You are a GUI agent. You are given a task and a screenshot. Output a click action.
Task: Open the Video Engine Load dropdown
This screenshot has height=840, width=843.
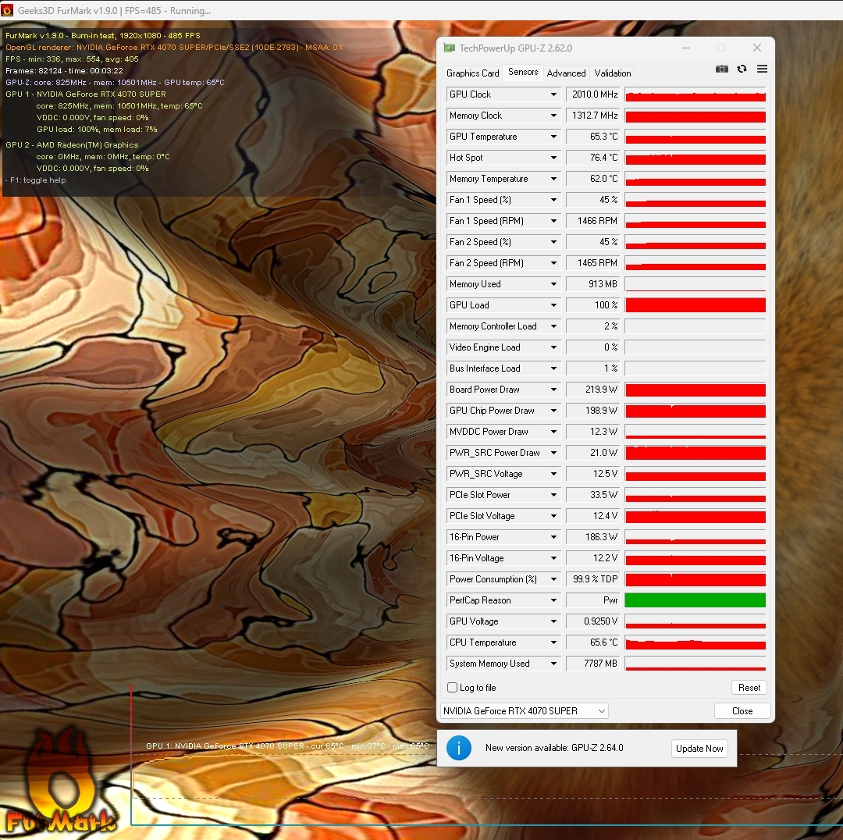pyautogui.click(x=553, y=347)
